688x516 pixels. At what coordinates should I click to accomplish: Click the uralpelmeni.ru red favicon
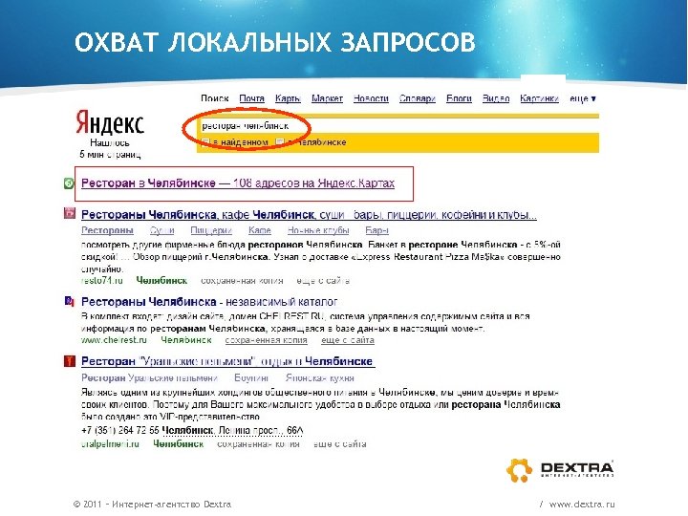[x=70, y=361]
